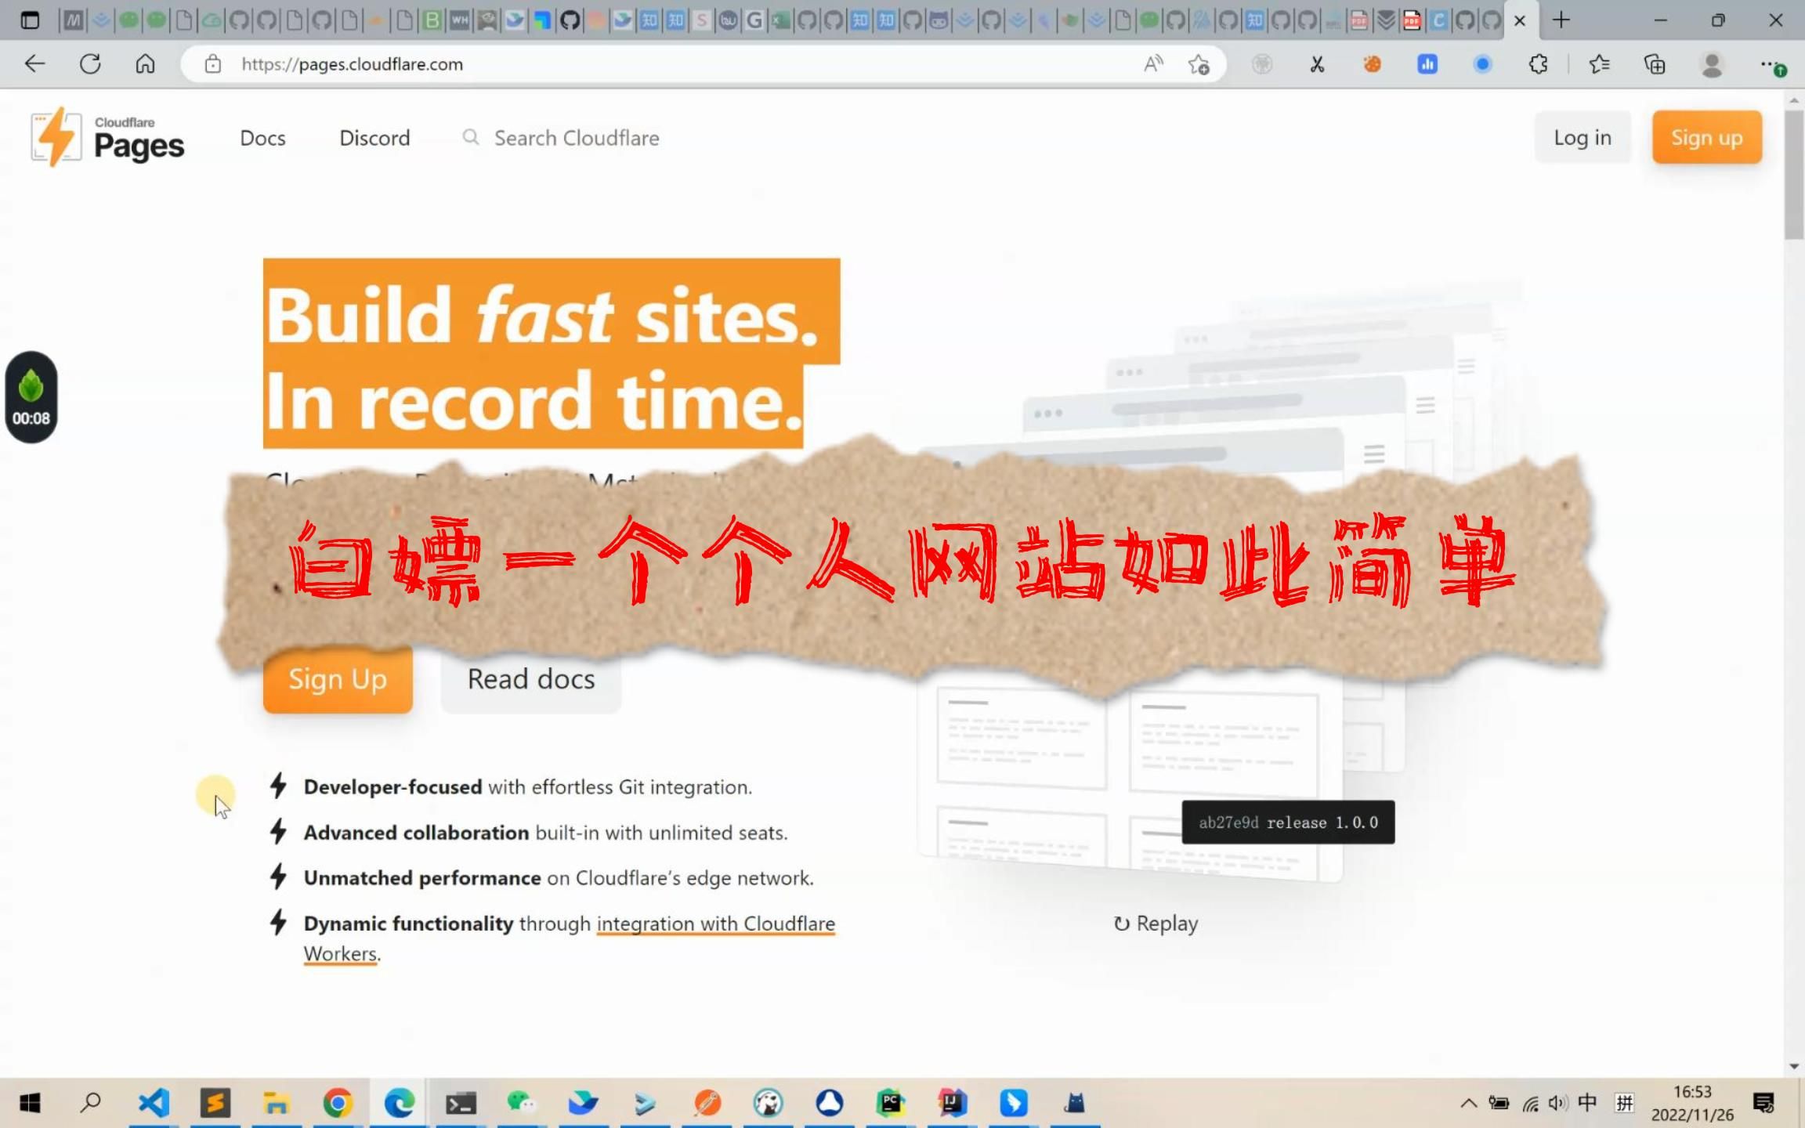The height and width of the screenshot is (1128, 1805).
Task: Open the Windows Start menu
Action: (30, 1104)
